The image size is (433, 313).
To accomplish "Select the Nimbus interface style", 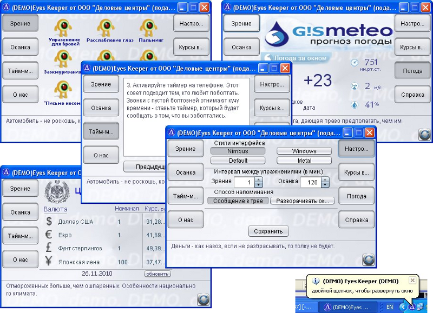I will [238, 151].
